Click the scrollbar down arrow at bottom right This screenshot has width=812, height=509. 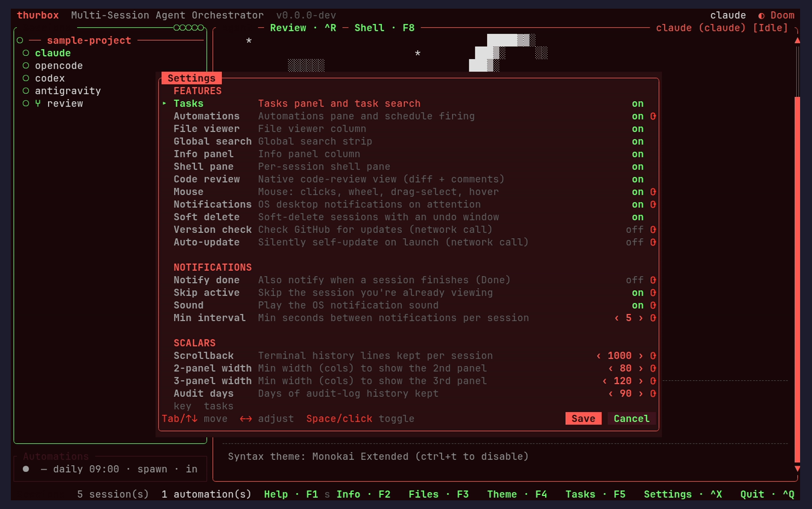pos(797,468)
